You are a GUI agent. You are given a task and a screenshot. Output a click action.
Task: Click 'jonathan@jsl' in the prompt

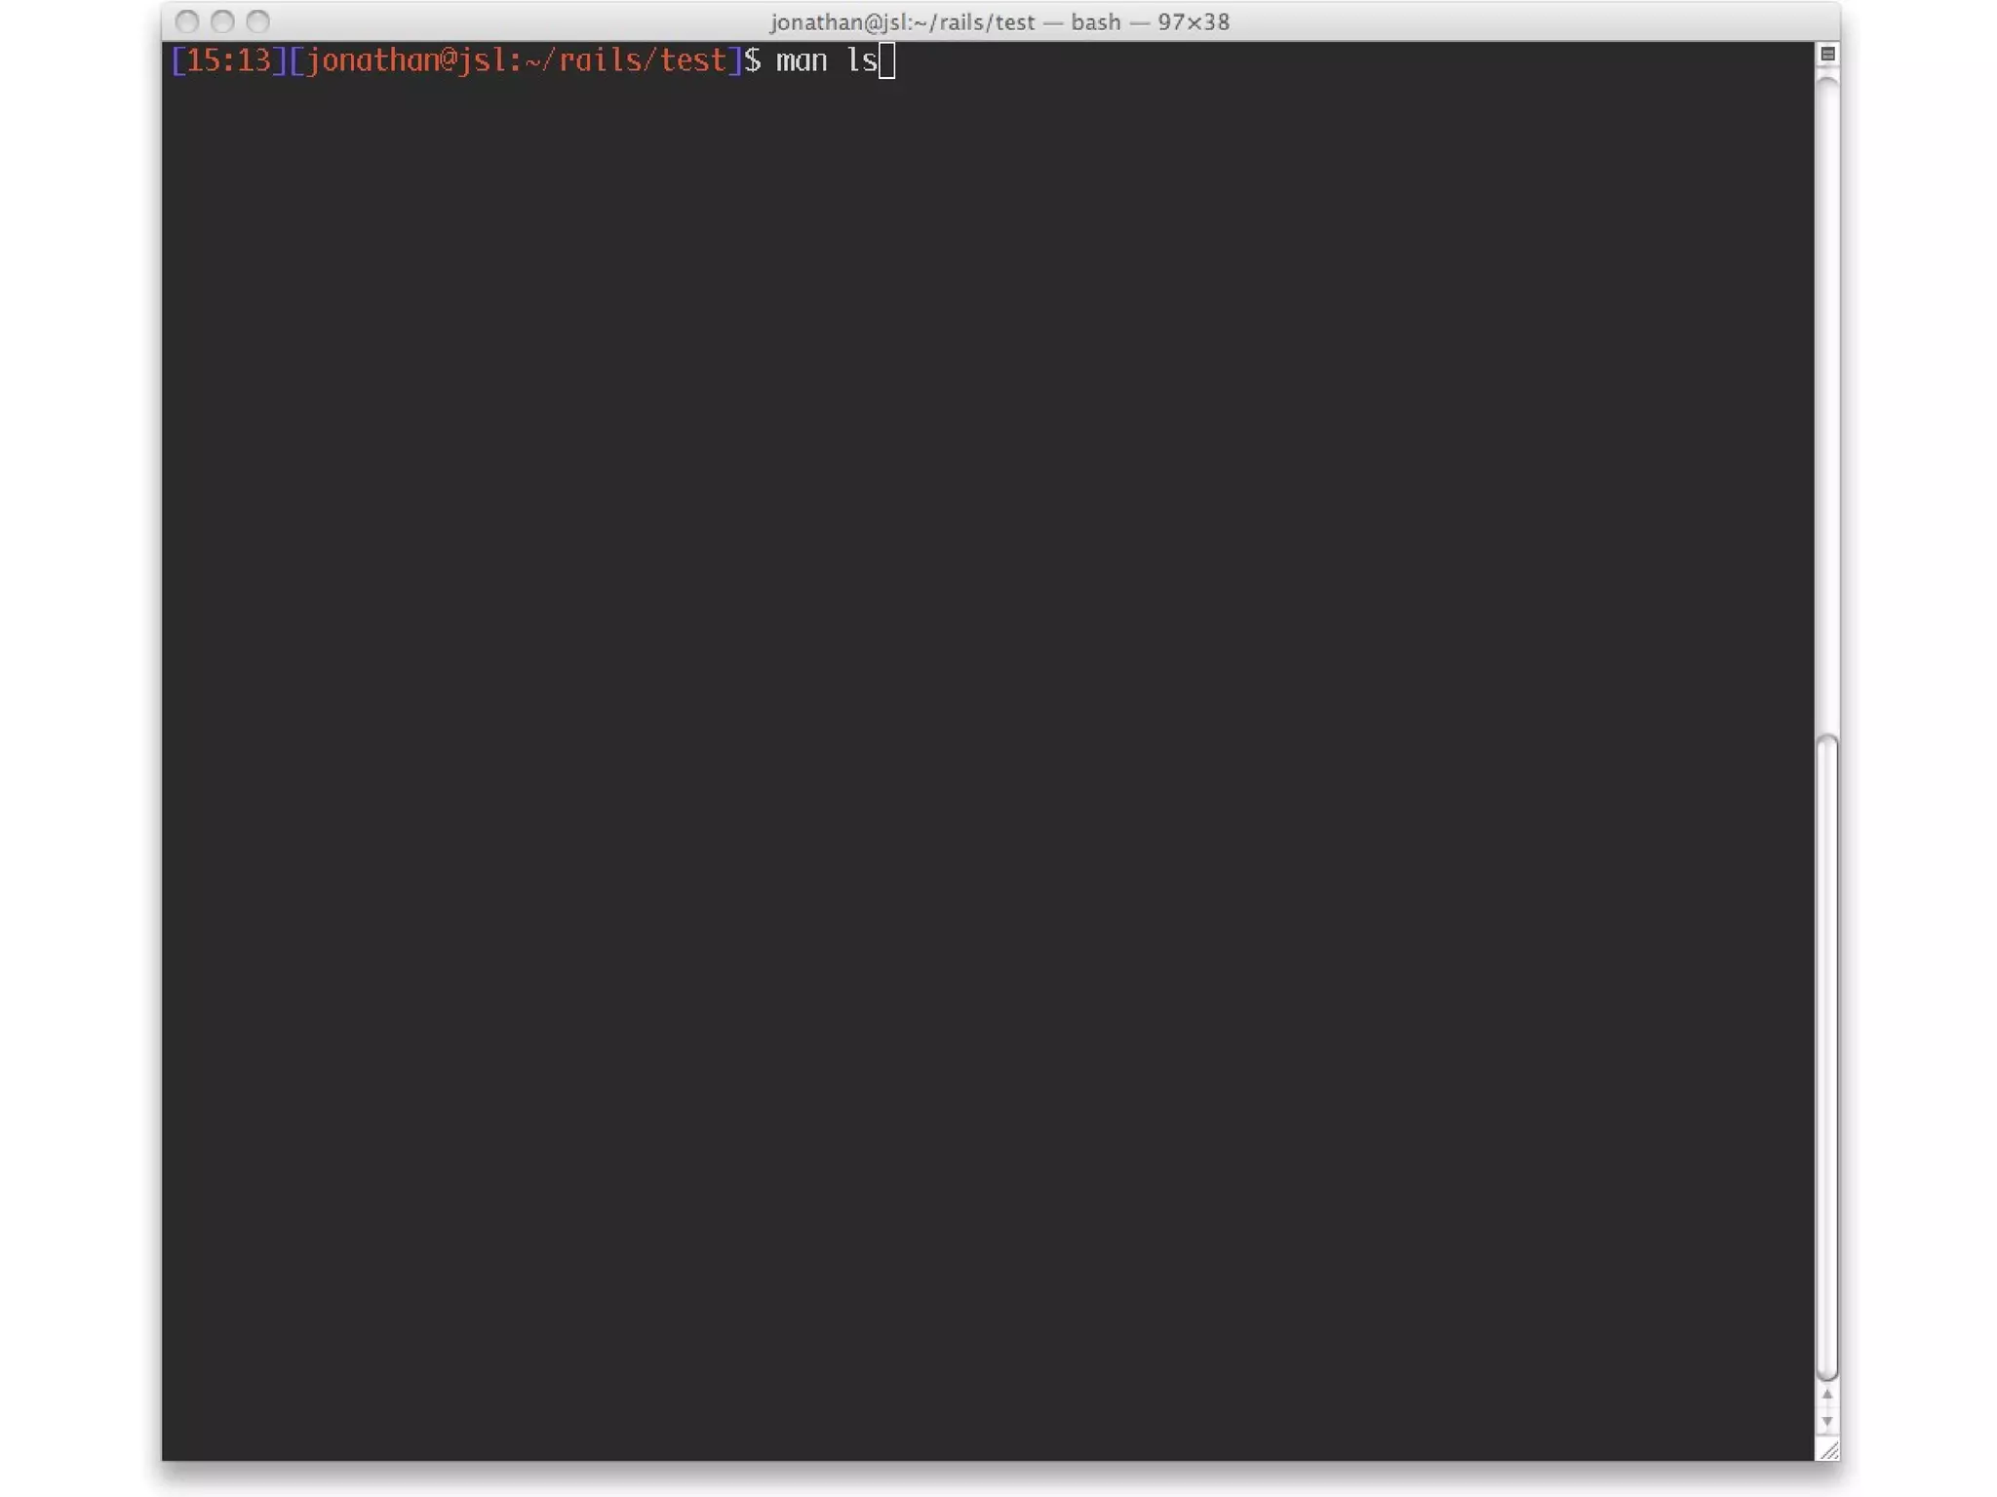click(x=405, y=61)
